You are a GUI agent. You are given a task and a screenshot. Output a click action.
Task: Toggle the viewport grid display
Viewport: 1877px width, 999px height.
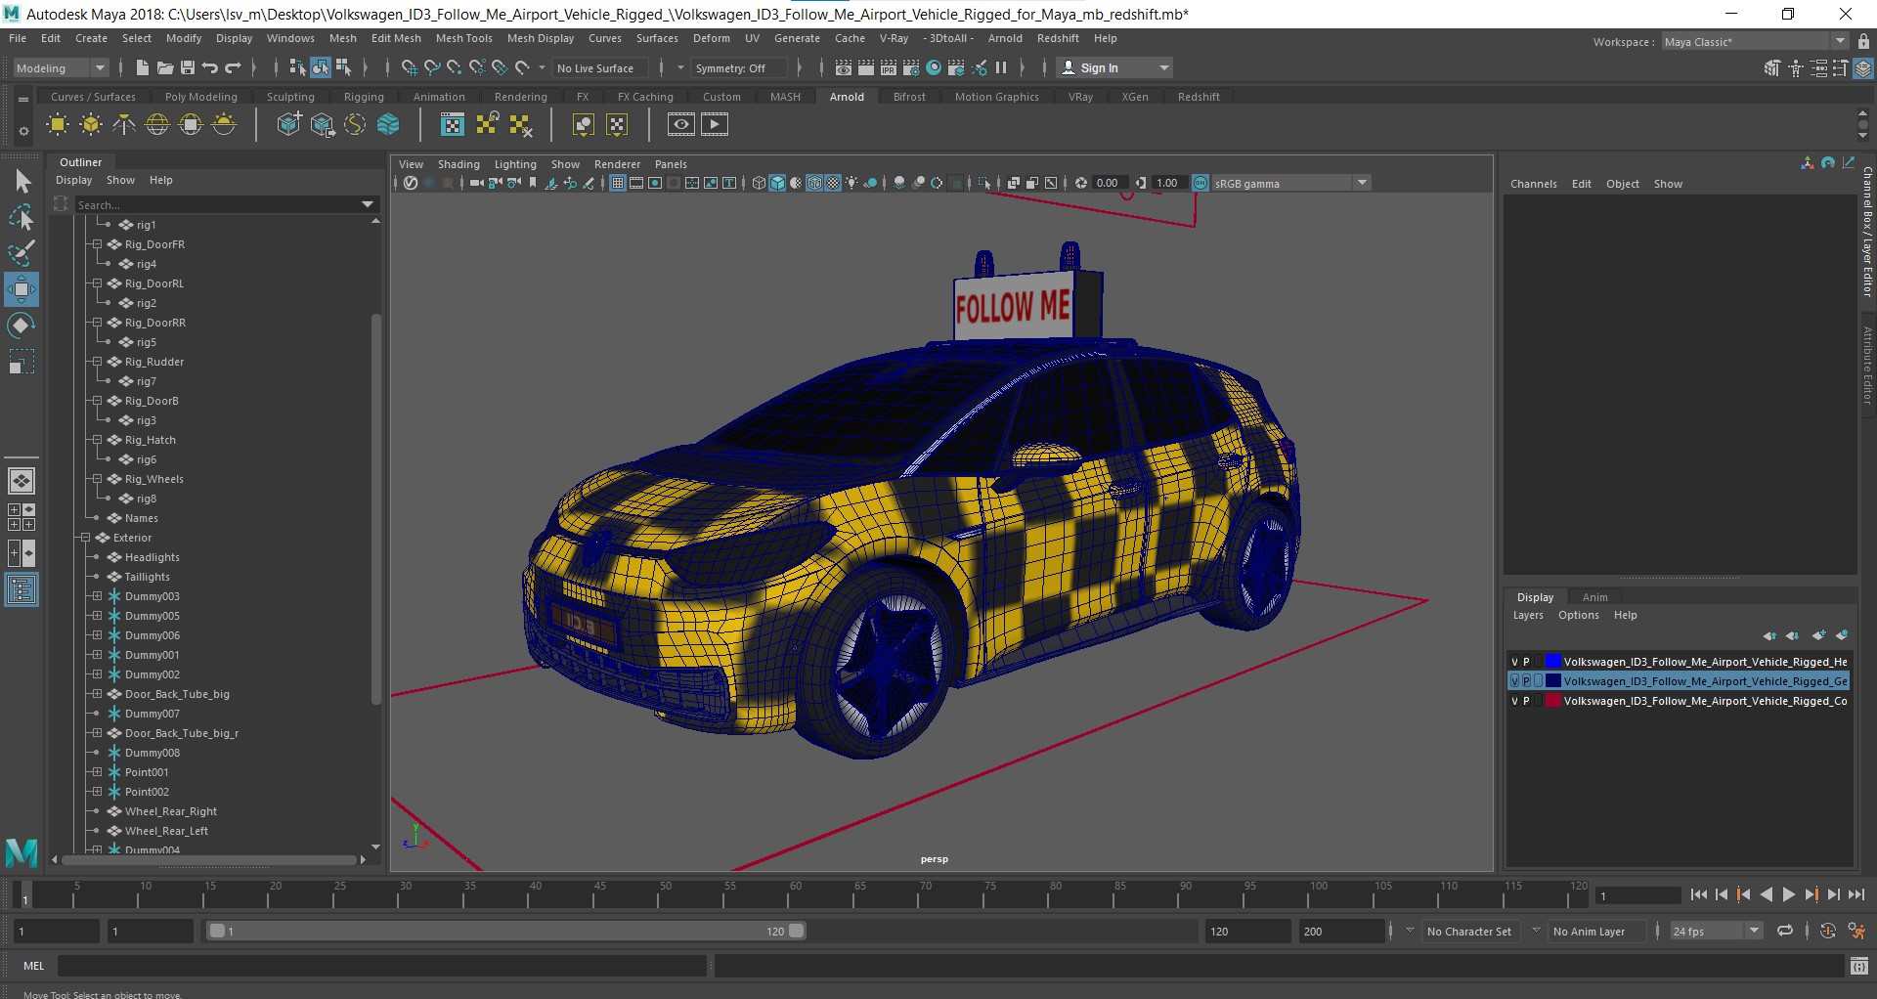[618, 183]
